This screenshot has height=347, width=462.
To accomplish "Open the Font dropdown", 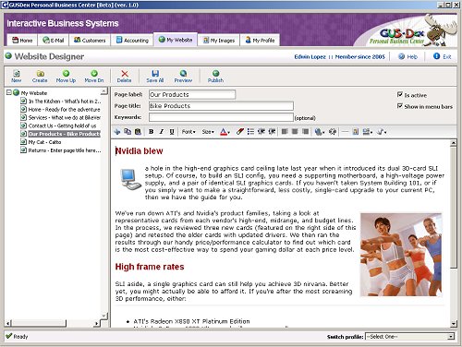I will [x=188, y=132].
